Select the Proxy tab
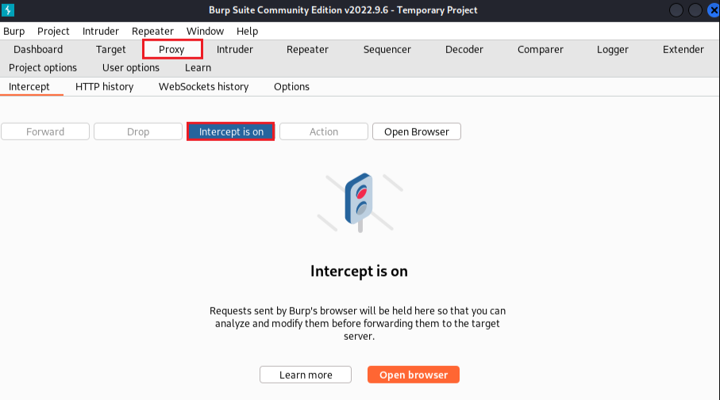Image resolution: width=720 pixels, height=400 pixels. (x=171, y=49)
